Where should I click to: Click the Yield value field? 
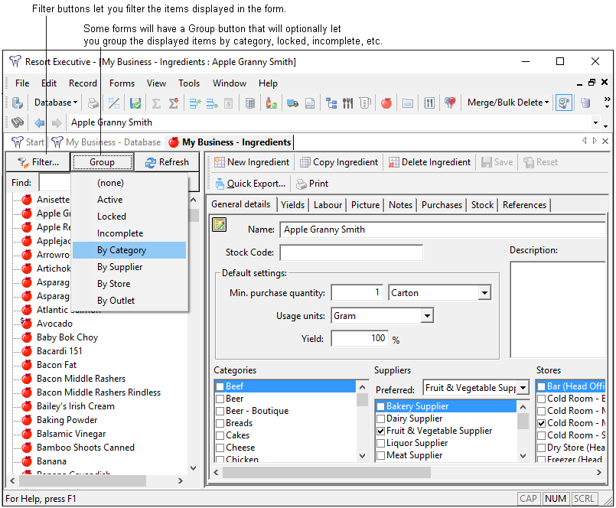point(360,338)
